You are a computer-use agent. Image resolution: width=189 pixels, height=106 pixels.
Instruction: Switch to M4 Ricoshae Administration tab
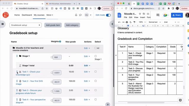[x=60, y=4]
